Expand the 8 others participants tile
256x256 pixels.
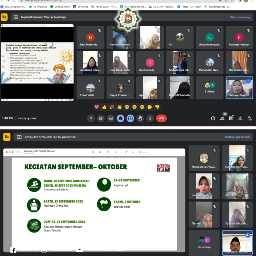pyautogui.click(x=209, y=88)
